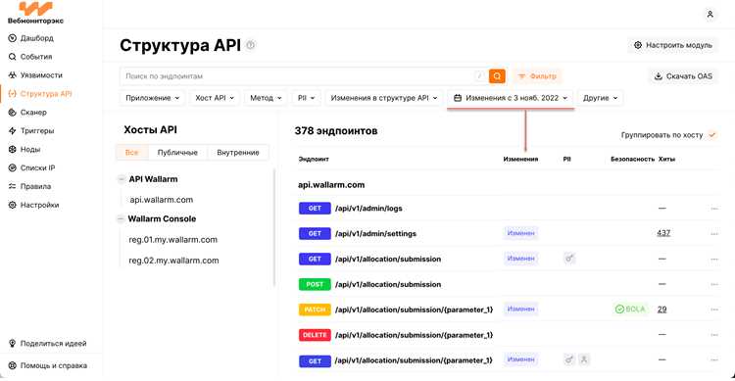Toggle Группировать по хосту checkbox
The image size is (735, 381).
coord(712,135)
